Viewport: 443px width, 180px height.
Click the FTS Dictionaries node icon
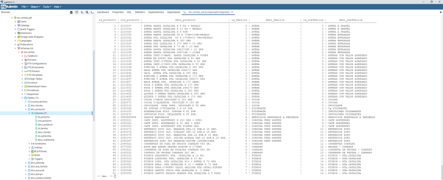pos(25,67)
